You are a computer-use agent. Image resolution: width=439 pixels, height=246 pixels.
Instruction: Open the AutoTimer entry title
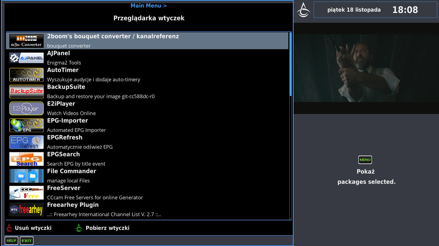pos(63,70)
